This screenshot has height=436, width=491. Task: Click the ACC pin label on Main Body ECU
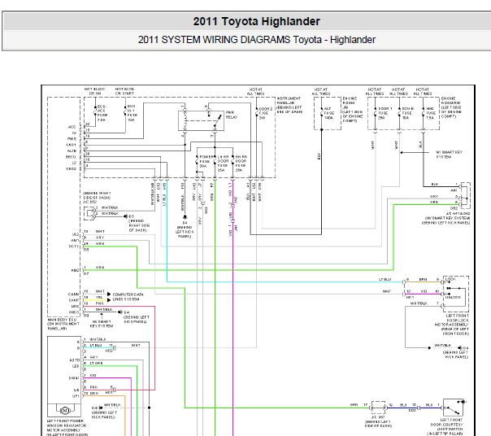pos(72,127)
